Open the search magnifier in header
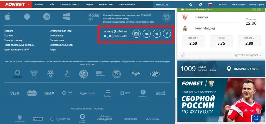This screenshot has height=124, width=266. [x=190, y=5]
